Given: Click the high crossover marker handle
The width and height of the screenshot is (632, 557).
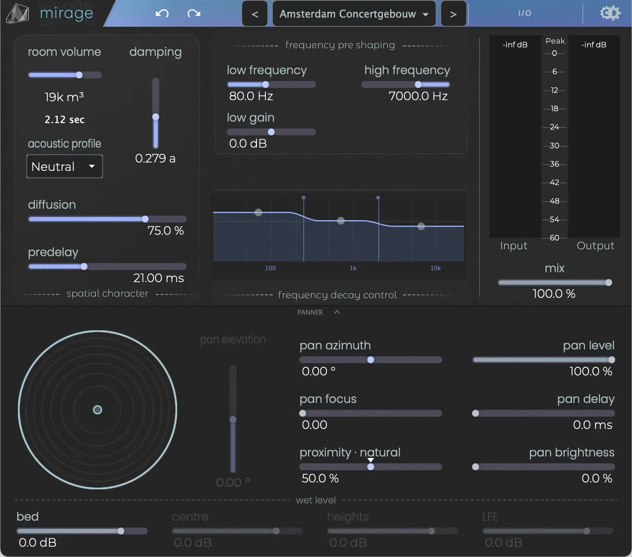Looking at the screenshot, I should point(378,198).
